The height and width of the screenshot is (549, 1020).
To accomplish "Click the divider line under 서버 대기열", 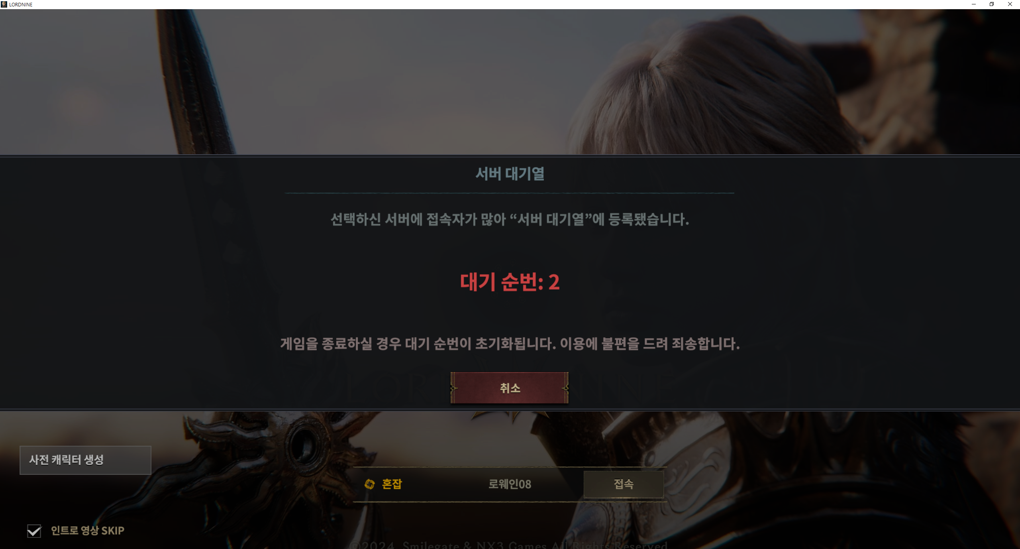I will click(x=510, y=193).
